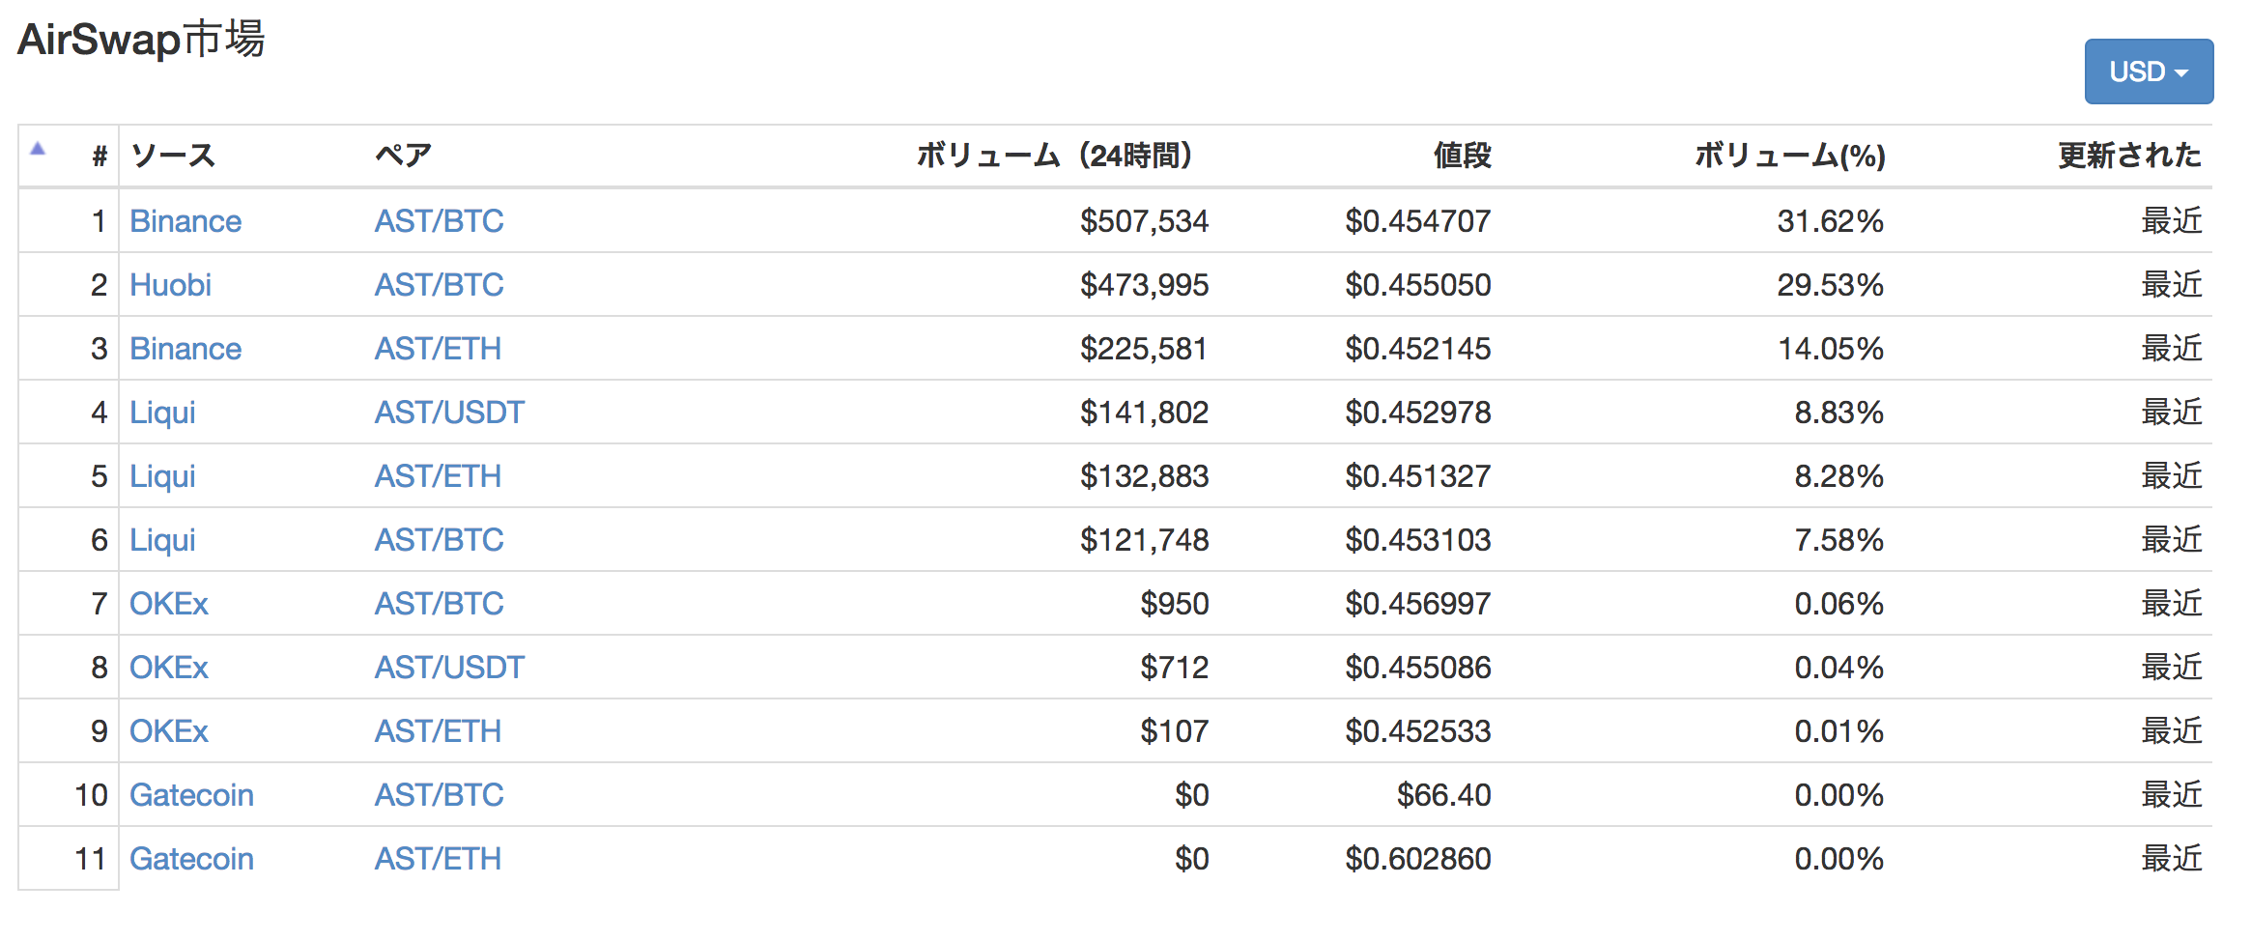Open AST/ETH pair link for Binance
2251x941 pixels.
pyautogui.click(x=439, y=349)
